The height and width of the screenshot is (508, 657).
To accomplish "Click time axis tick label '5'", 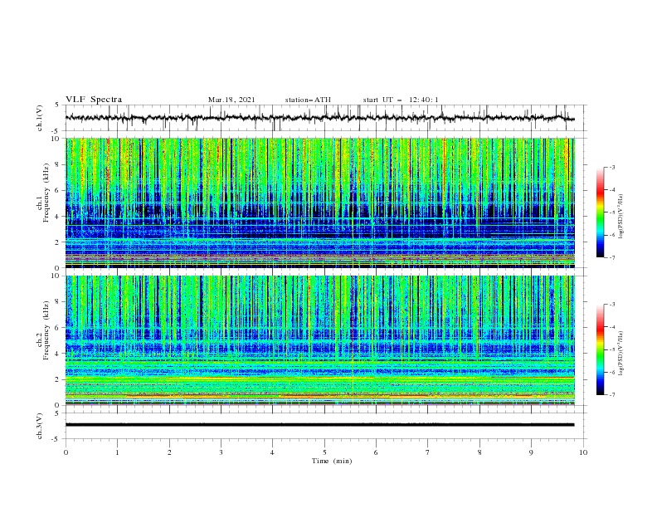I will [324, 452].
